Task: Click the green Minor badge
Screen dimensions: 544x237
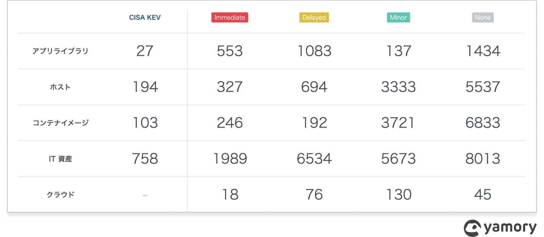Action: point(398,17)
